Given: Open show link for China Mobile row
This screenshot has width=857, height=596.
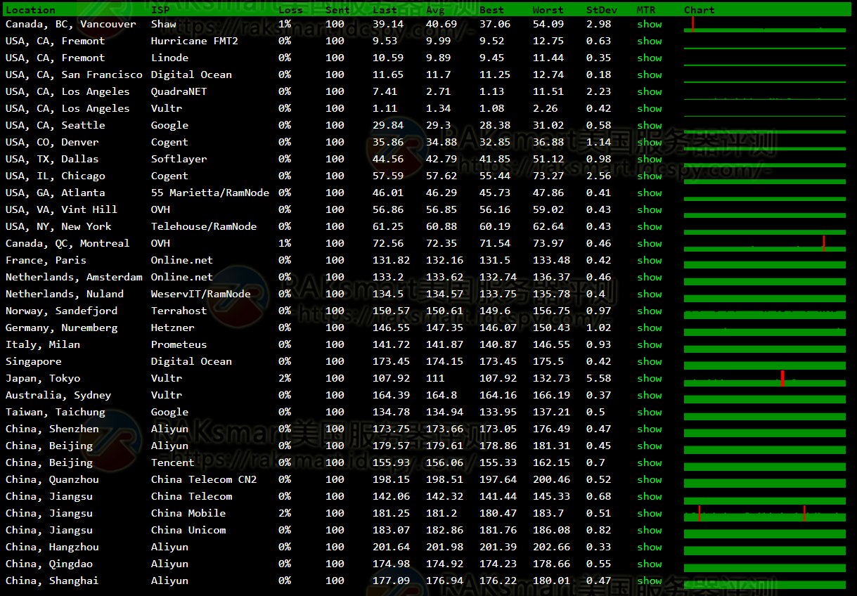Looking at the screenshot, I should tap(650, 513).
